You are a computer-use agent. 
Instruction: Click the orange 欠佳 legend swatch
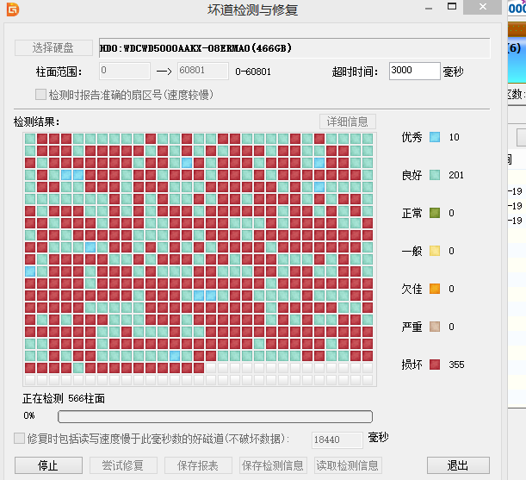pyautogui.click(x=435, y=289)
